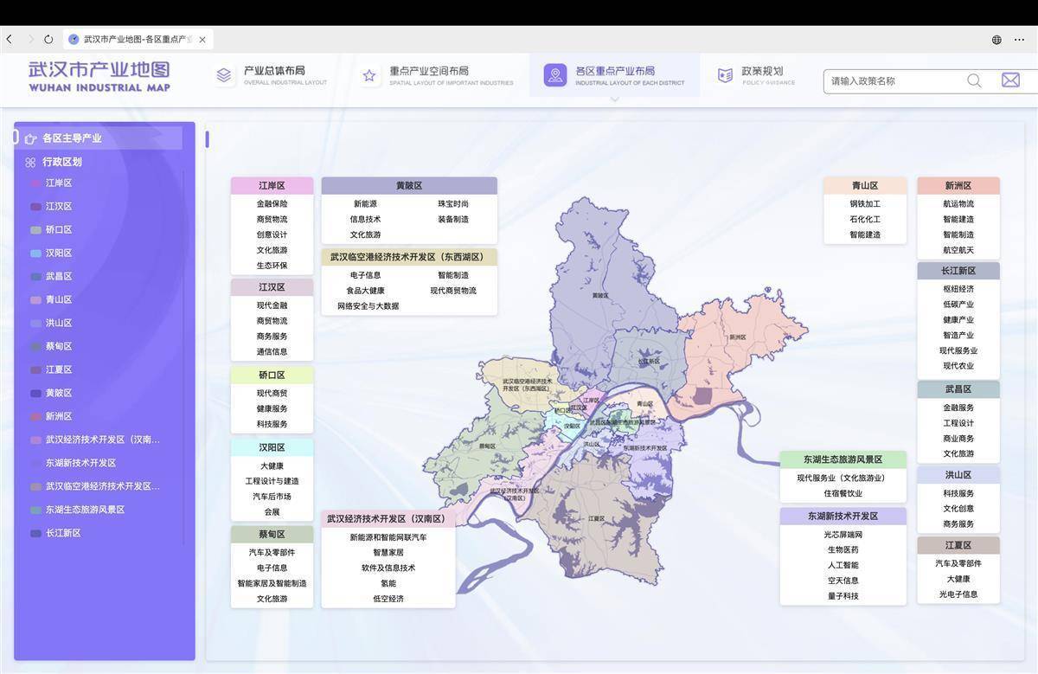
Task: Open the envelope mail icon
Action: [x=1010, y=80]
